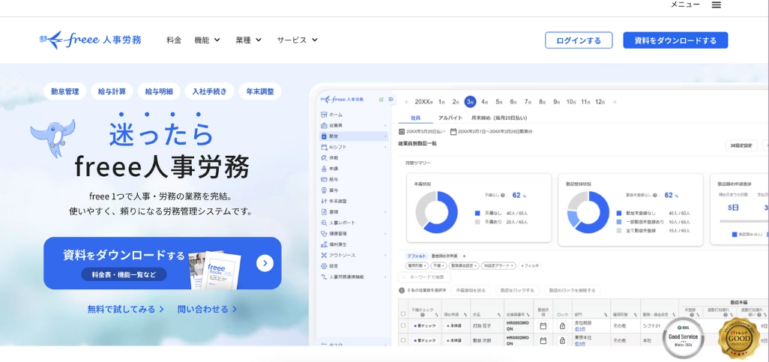Click the 年末調整 feature tag pill

pos(260,91)
